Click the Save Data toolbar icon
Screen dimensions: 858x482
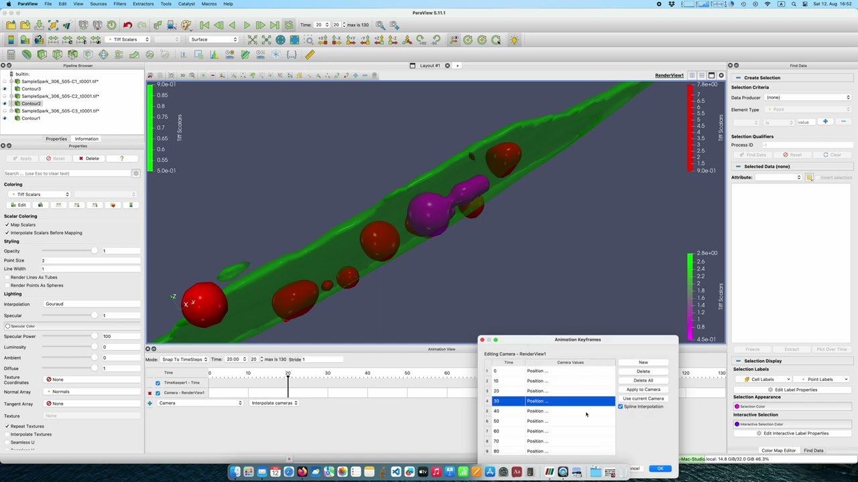pyautogui.click(x=38, y=25)
